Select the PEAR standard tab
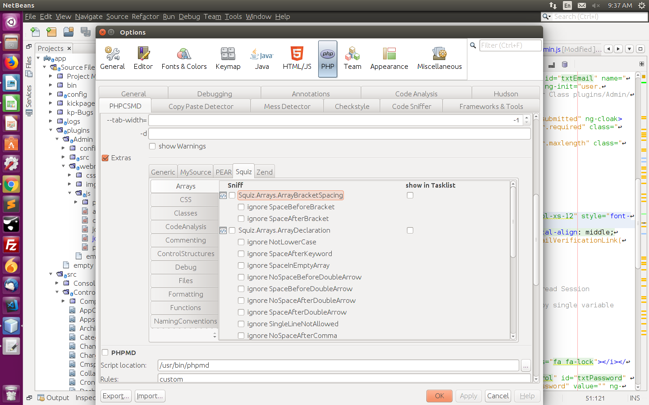649x405 pixels. (224, 172)
